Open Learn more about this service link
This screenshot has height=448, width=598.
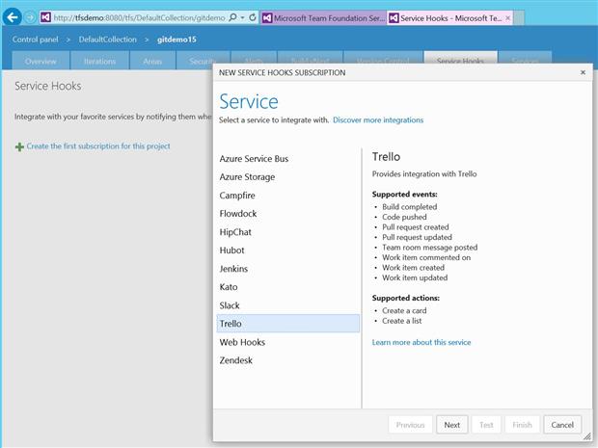pos(421,342)
